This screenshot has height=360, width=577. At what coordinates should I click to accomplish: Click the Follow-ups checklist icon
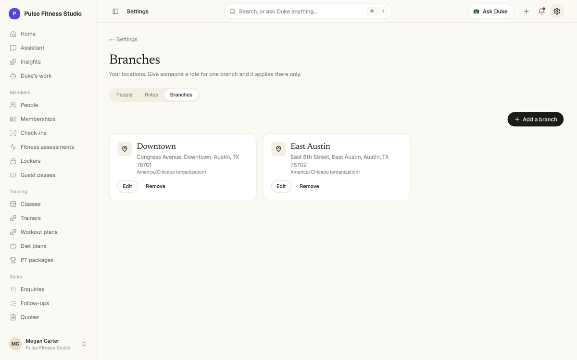click(x=13, y=303)
